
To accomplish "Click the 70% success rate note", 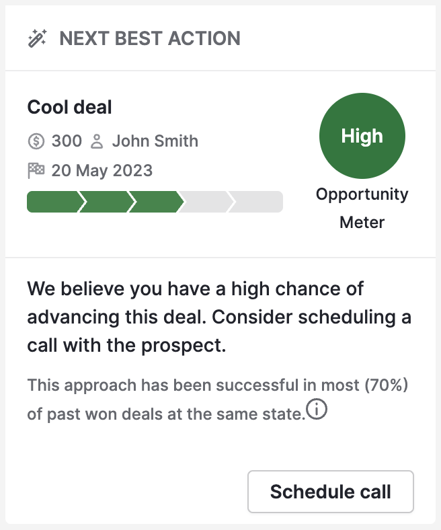I will pos(218,400).
